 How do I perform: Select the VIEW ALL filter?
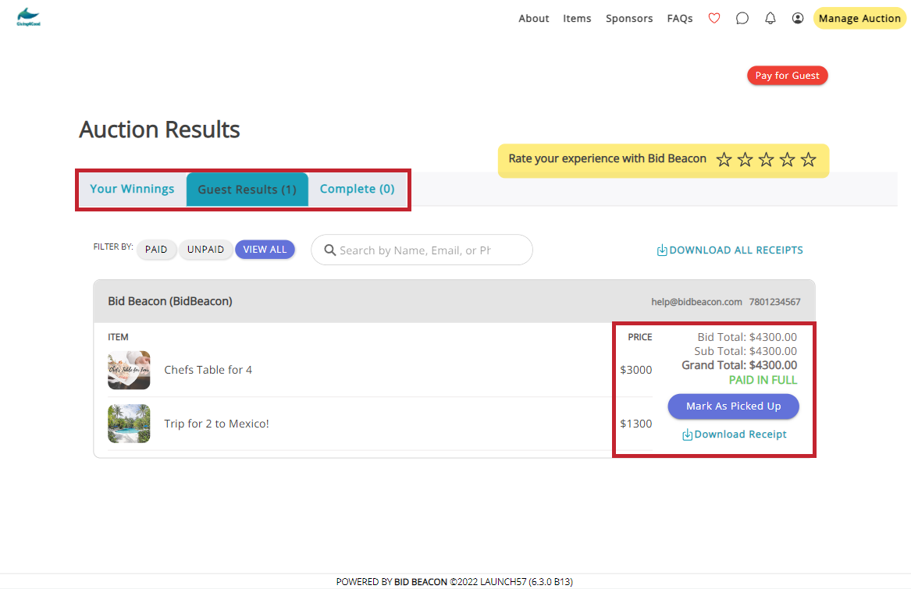(265, 249)
